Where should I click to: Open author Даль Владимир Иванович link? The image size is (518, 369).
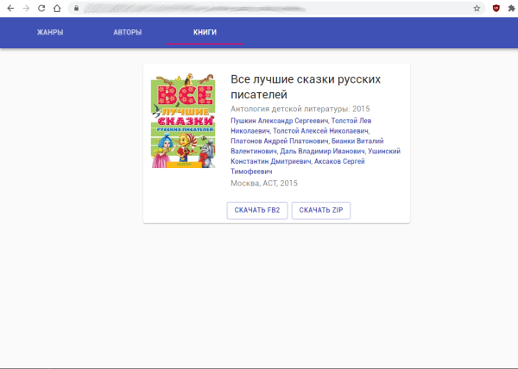click(322, 152)
